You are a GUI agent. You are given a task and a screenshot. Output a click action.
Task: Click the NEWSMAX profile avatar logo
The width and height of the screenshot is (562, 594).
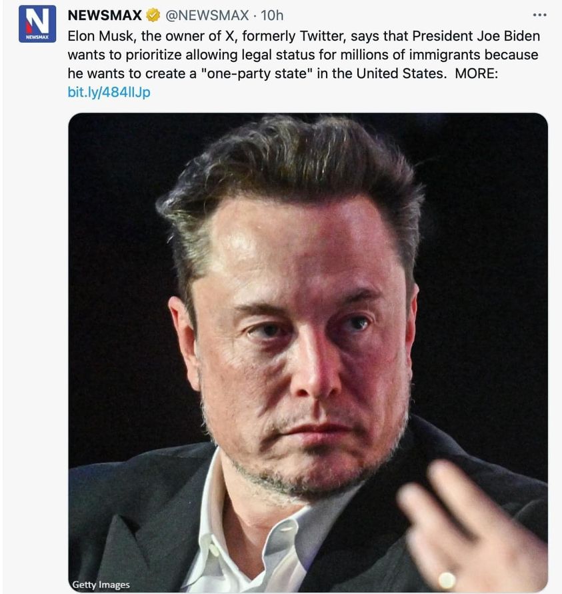(37, 24)
